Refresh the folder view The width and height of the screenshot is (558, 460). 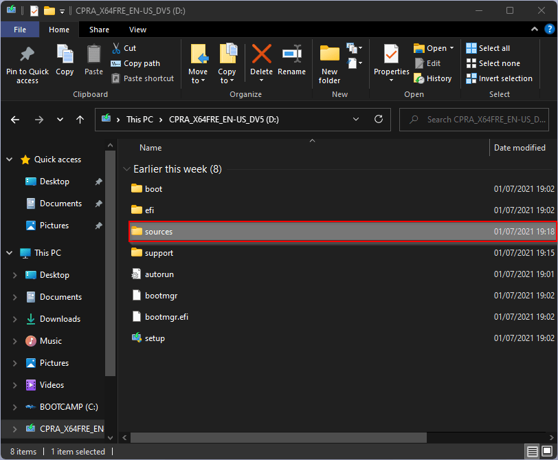379,119
